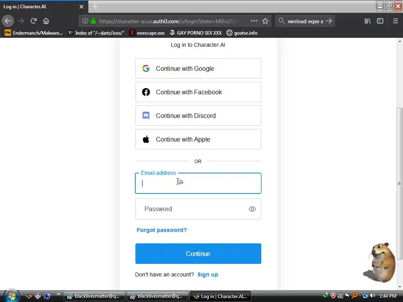The height and width of the screenshot is (302, 403).
Task: Click Continue with Facebook
Action: (198, 92)
